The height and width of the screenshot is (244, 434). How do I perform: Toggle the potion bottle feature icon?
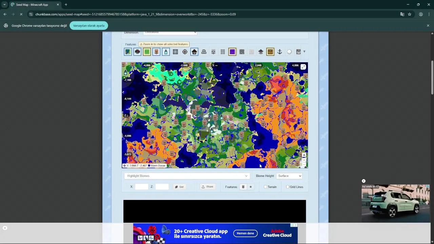click(166, 52)
